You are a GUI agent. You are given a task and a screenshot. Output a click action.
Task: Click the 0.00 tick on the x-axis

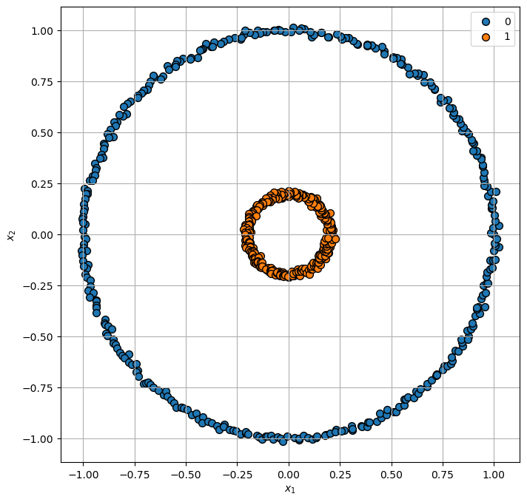[289, 472]
